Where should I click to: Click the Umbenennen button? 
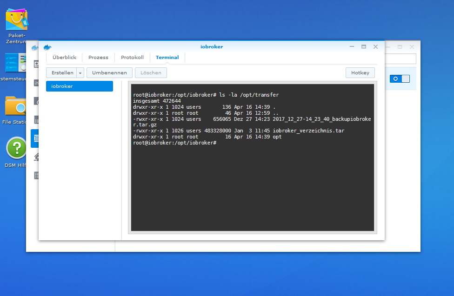tap(109, 73)
